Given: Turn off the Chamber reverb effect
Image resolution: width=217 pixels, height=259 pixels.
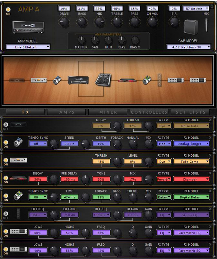Looking at the screenshot, I should click(6, 178).
